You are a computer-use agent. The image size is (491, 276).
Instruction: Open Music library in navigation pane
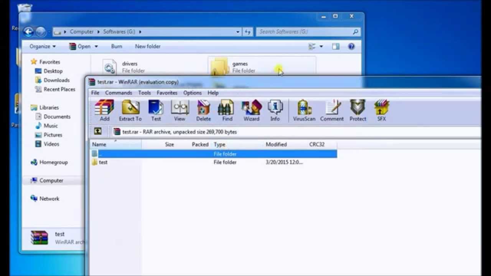click(46, 126)
